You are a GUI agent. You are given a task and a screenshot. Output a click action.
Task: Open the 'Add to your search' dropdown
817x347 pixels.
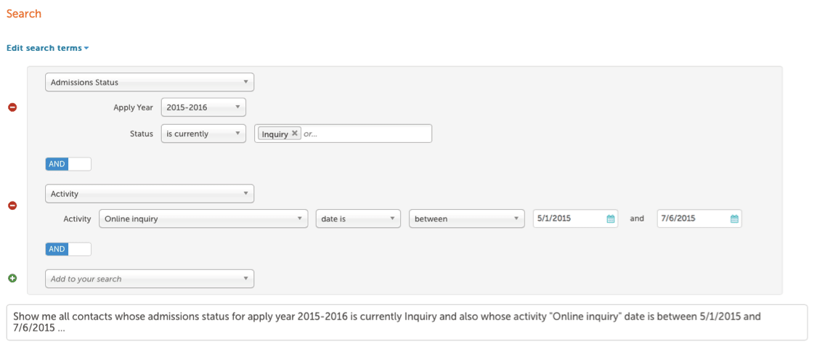coord(150,279)
